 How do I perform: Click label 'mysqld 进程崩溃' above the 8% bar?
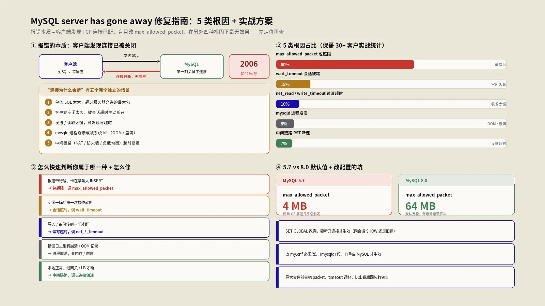(292, 113)
